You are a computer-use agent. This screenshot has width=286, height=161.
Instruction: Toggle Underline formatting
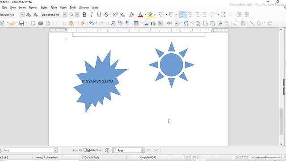(x=99, y=15)
